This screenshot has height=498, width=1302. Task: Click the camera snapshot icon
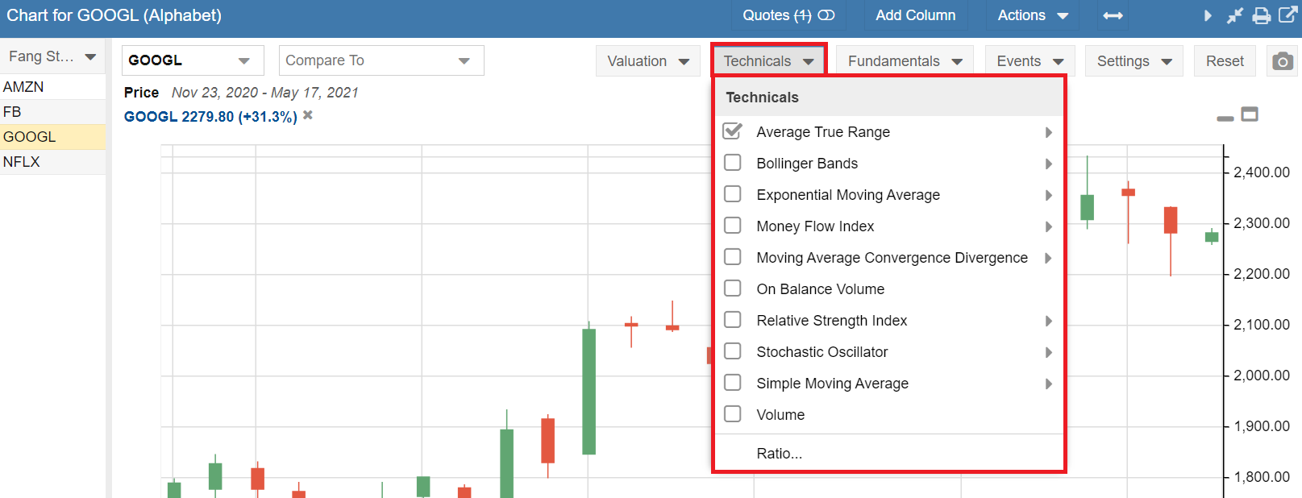pos(1283,61)
